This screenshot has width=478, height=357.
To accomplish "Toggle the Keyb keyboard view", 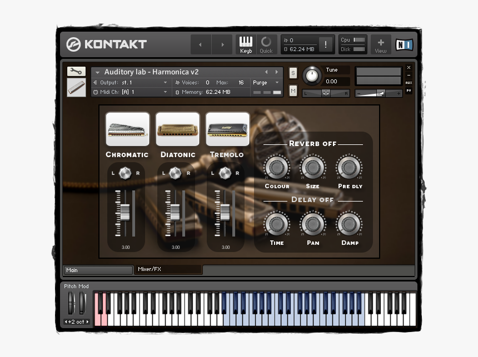I will coord(246,44).
